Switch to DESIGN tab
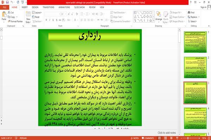Viewport: 211px width, 140px height. (35, 7)
